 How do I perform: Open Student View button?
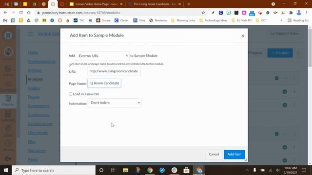pos(284,34)
